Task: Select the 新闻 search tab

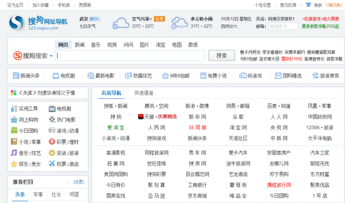Action: click(79, 45)
